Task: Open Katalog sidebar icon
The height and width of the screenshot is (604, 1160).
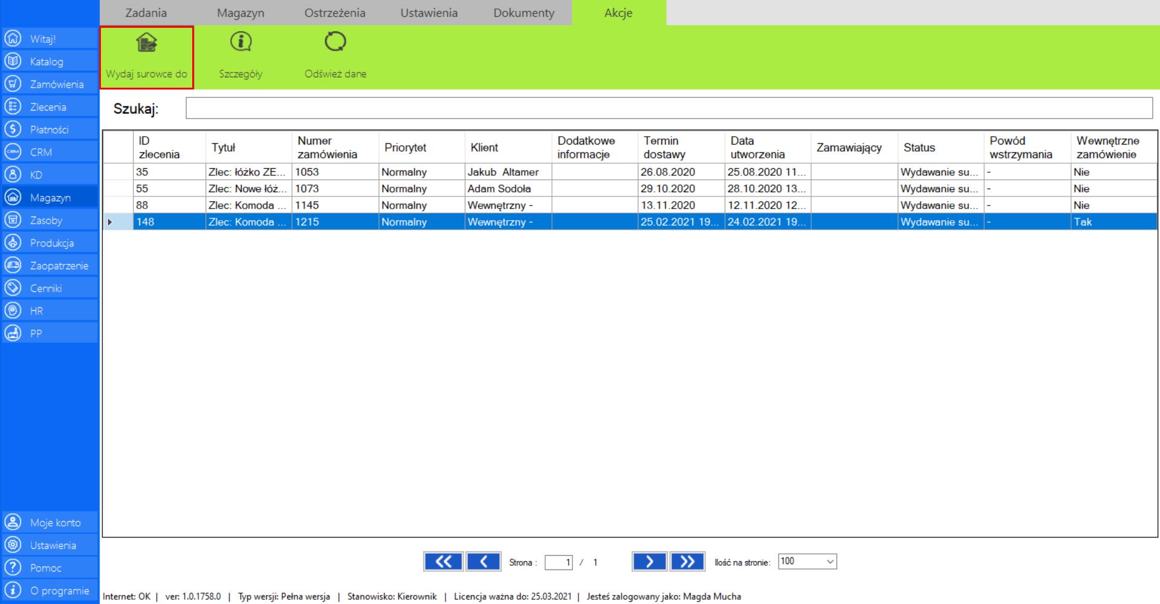Action: coord(12,62)
